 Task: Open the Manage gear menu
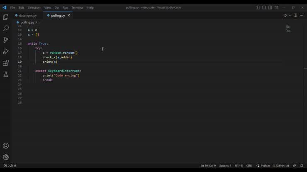6,157
